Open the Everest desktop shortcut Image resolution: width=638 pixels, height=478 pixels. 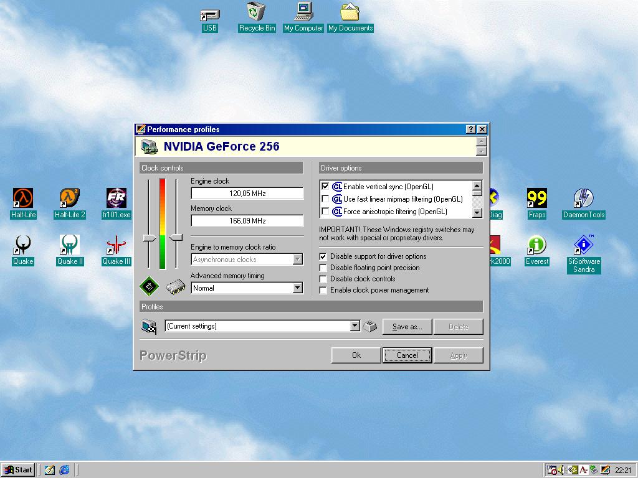click(x=536, y=245)
